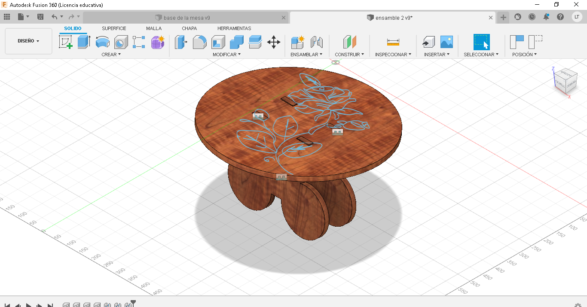587x307 pixels.
Task: Select the Create Sketch tool
Action: pos(65,42)
